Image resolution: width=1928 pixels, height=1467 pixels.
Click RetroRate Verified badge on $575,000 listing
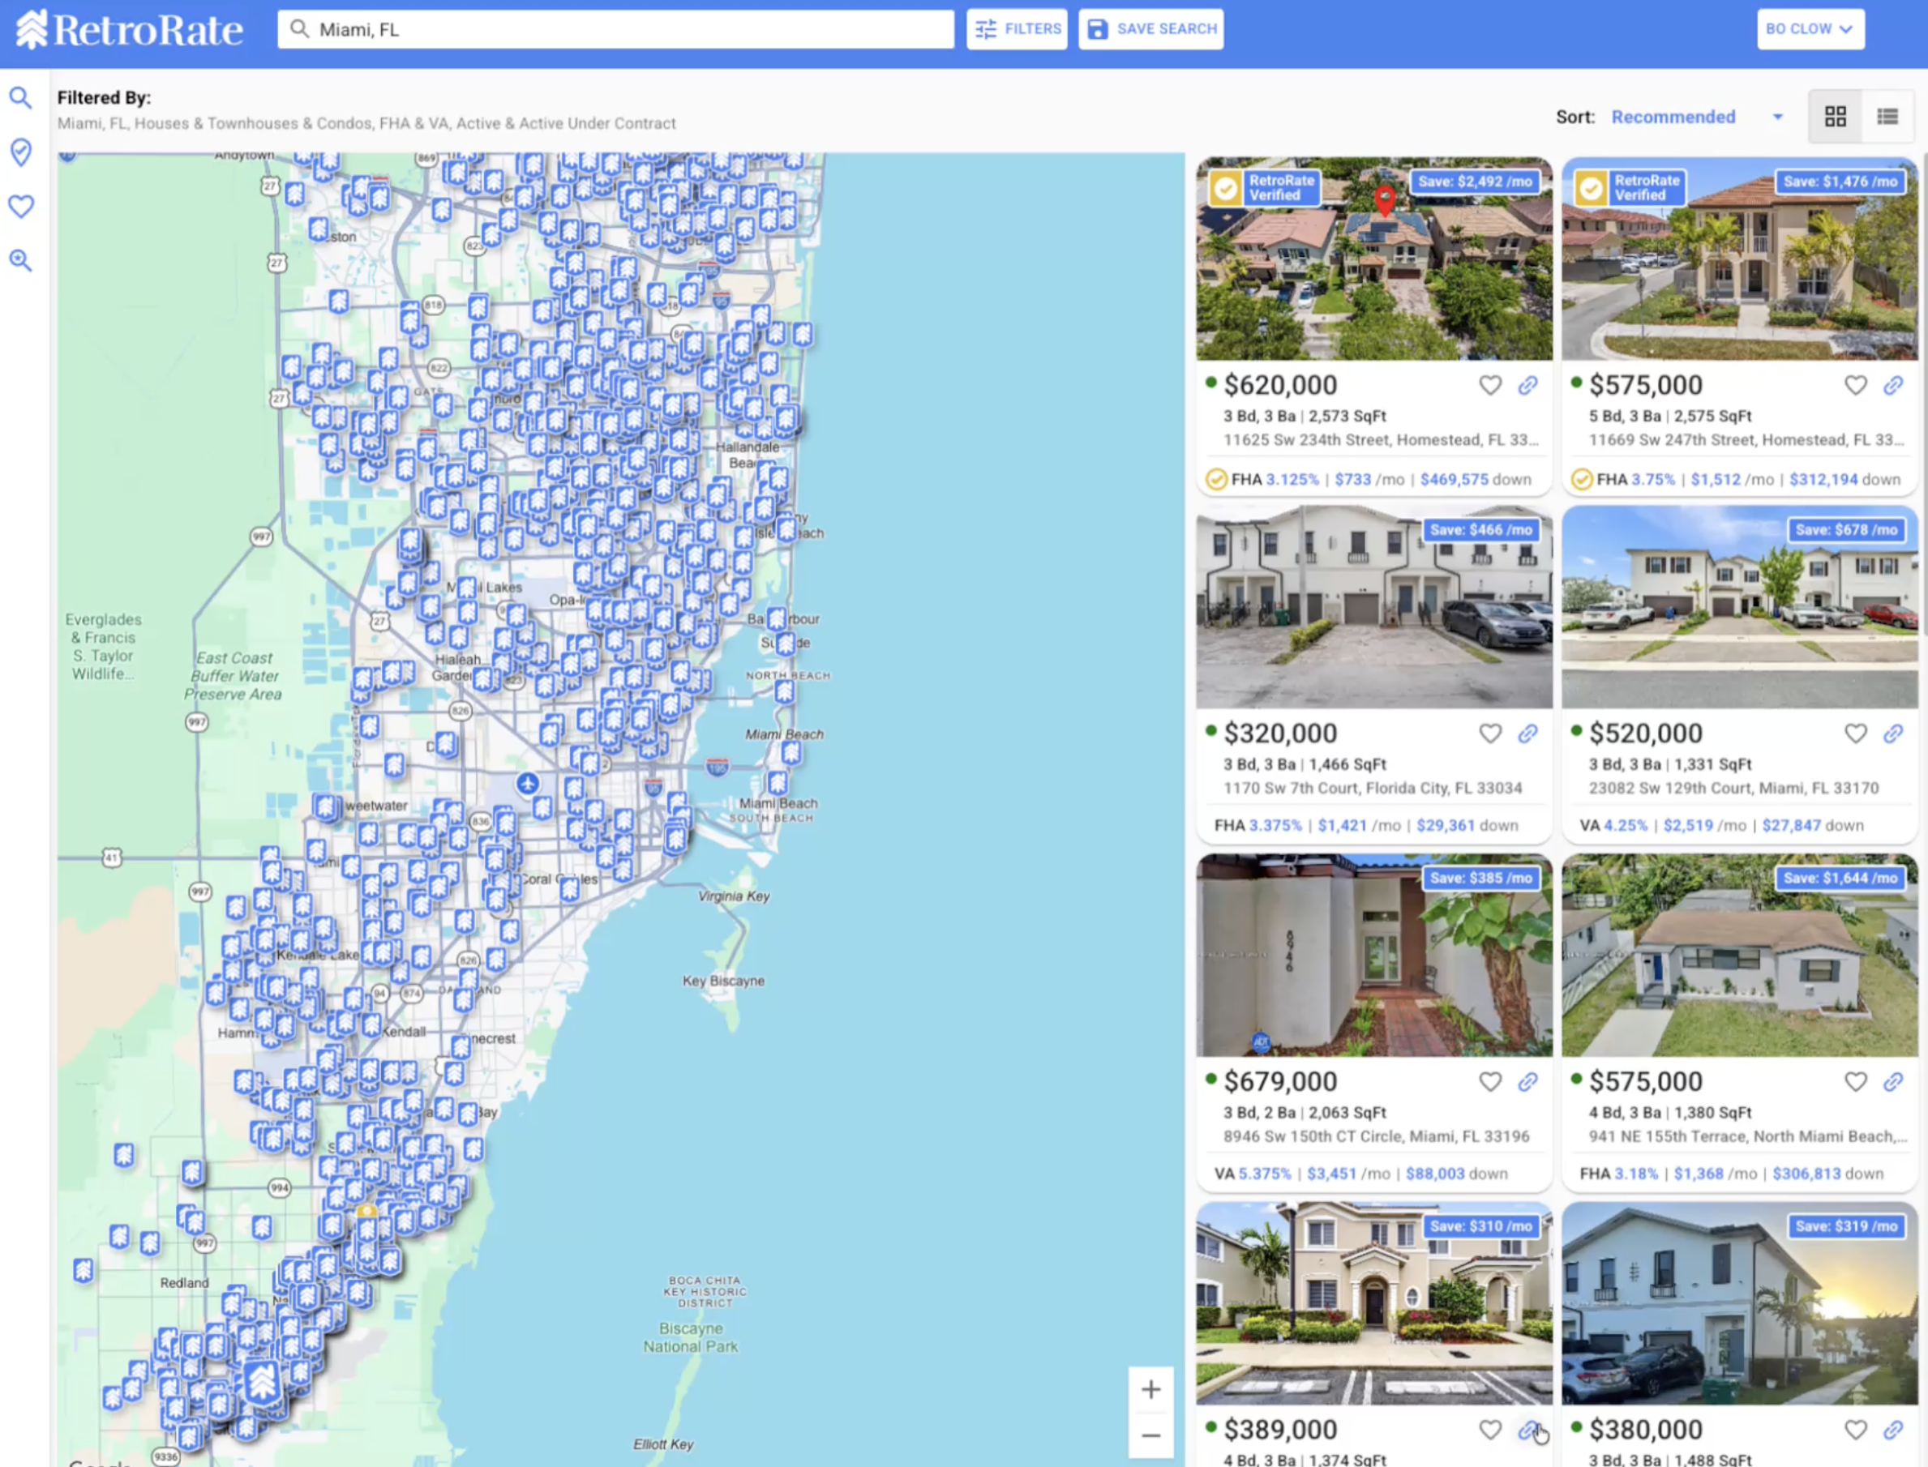click(x=1630, y=188)
